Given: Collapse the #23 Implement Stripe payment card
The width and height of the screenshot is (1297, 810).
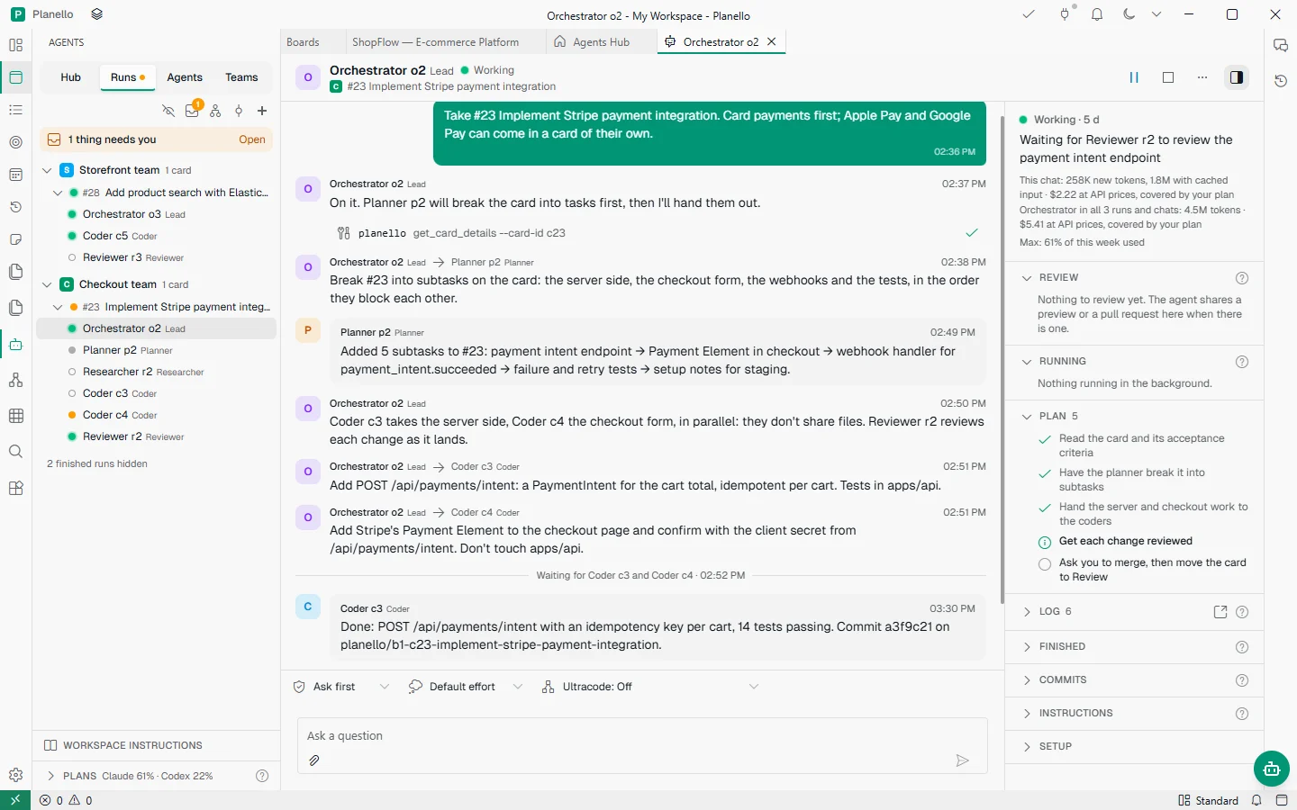Looking at the screenshot, I should point(58,307).
